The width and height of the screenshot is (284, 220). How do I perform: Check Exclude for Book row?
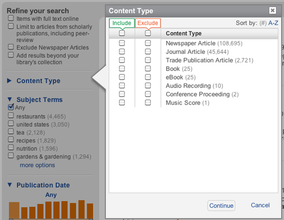point(148,69)
